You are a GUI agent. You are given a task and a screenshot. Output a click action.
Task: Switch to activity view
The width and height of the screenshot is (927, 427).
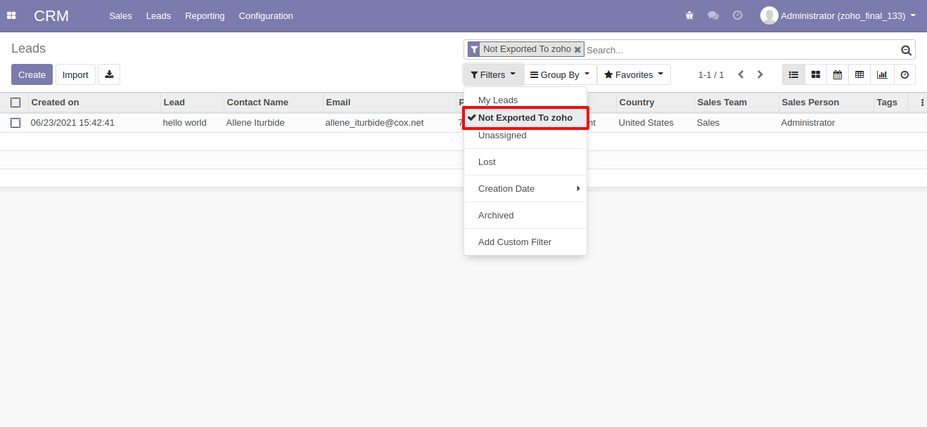tap(904, 74)
